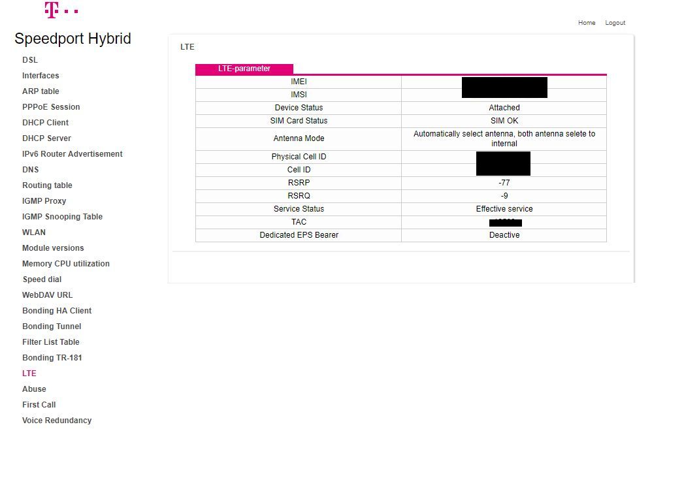Click the Device Status label
This screenshot has width=684, height=495.
(x=299, y=108)
